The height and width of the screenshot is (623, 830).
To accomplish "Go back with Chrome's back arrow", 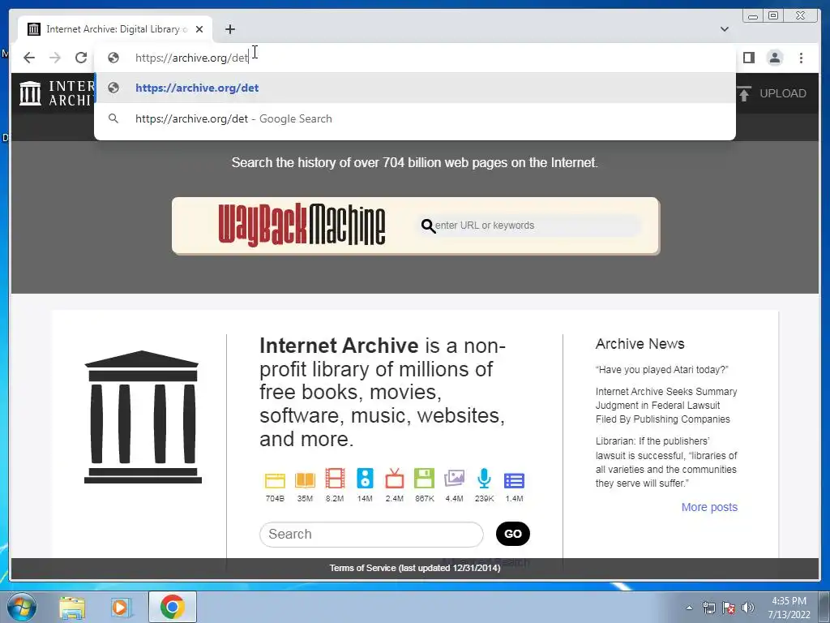I will (29, 58).
